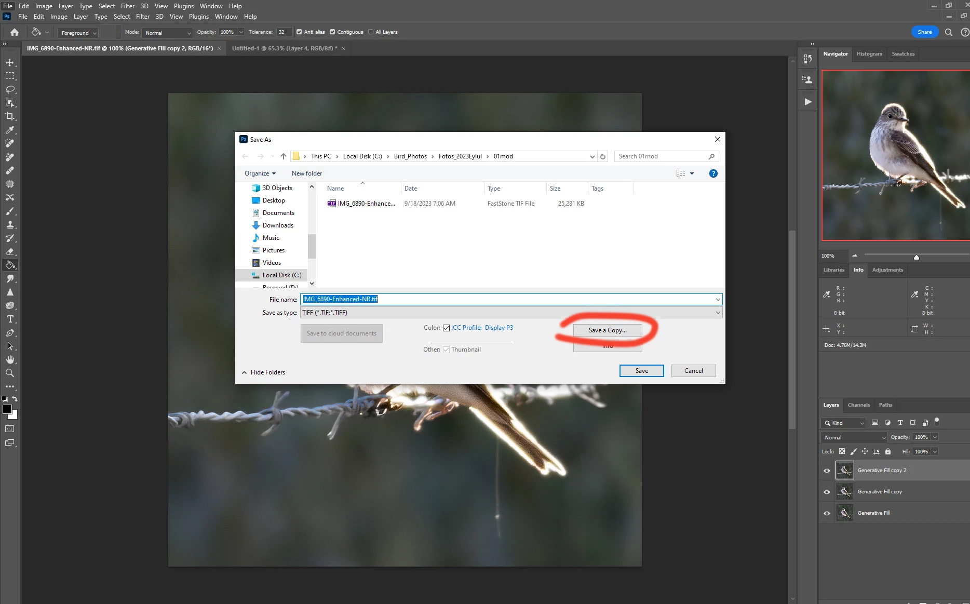Select the Crop tool
Viewport: 970px width, 604px height.
pyautogui.click(x=10, y=116)
